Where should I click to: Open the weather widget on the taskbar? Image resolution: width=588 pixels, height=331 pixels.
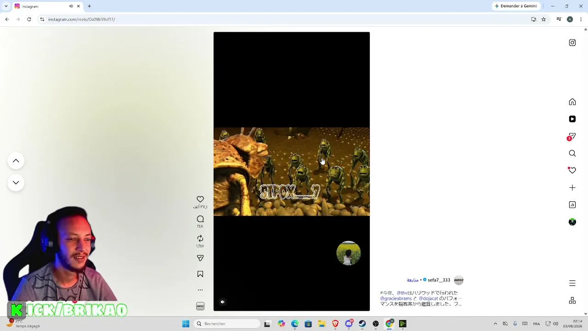coord(24,324)
